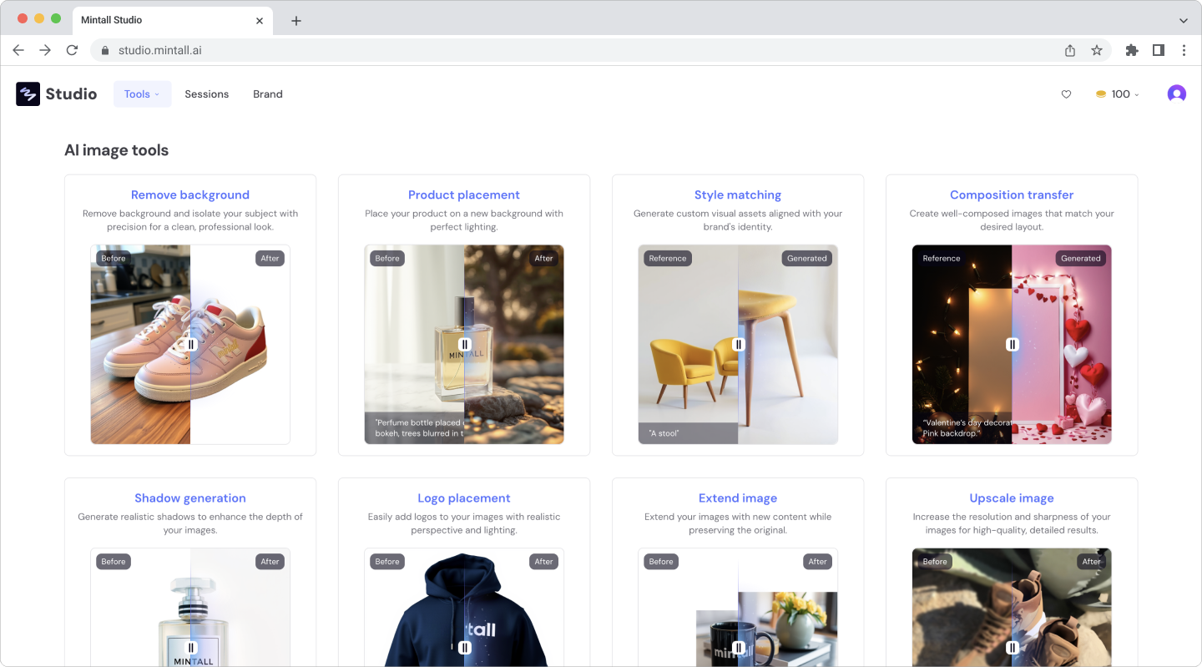Viewport: 1202px width, 667px height.
Task: Open the Composition transfer tool link
Action: [1012, 195]
